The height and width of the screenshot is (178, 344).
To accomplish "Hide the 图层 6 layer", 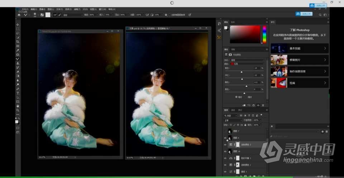I will point(225,138).
